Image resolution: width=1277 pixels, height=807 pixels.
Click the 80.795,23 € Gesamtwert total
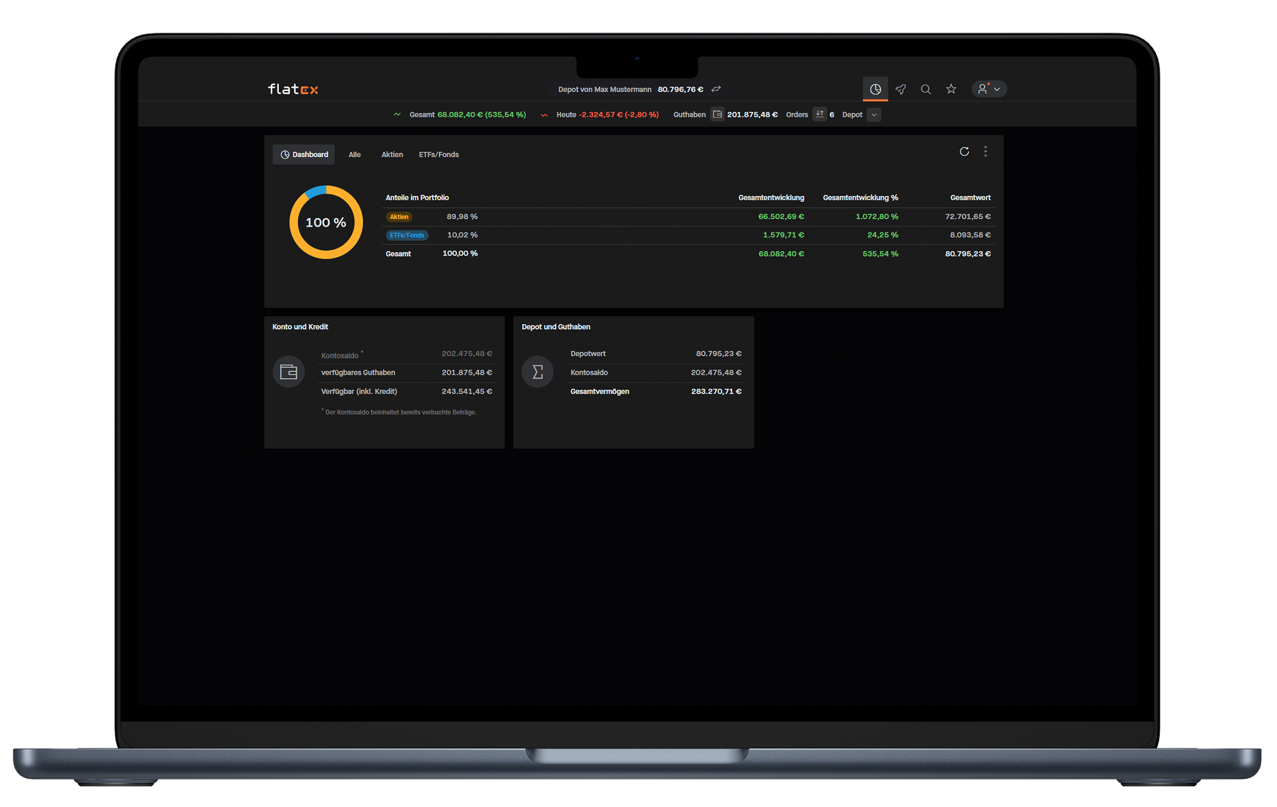tap(968, 254)
